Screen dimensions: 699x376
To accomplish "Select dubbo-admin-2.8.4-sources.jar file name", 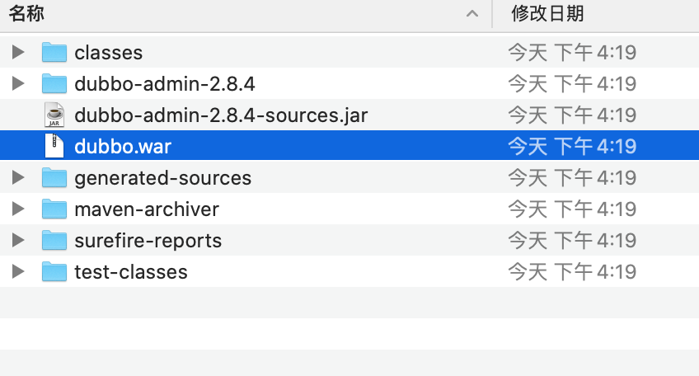I will click(x=221, y=115).
